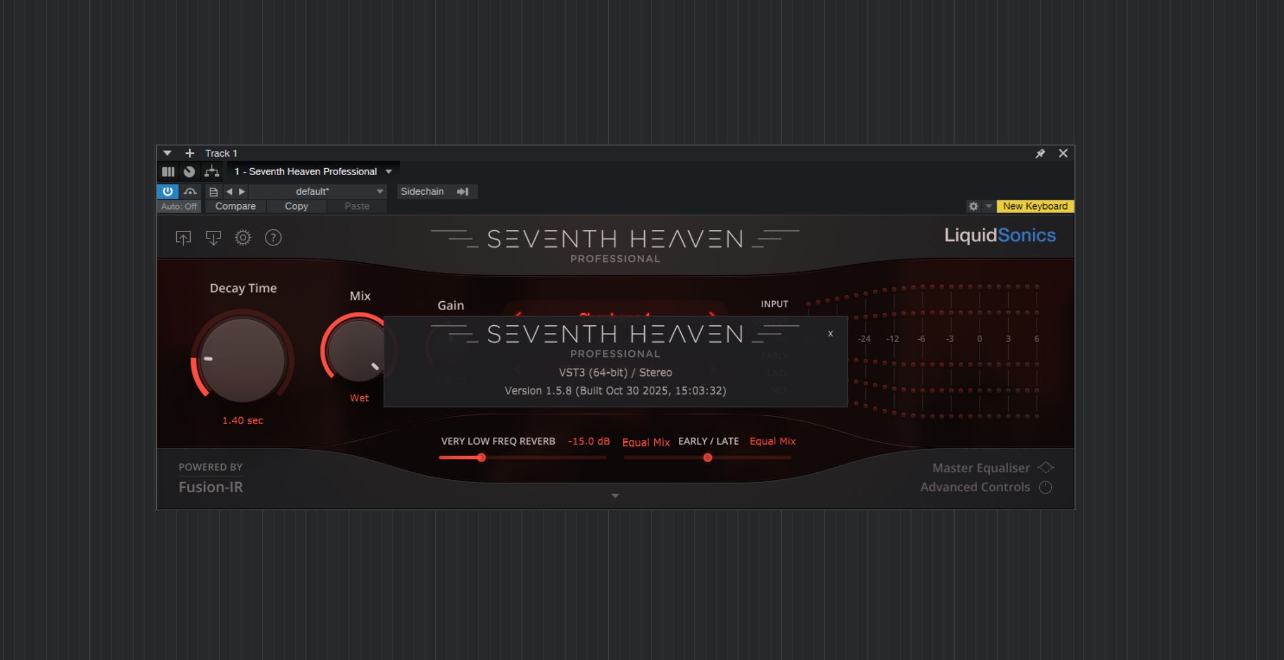1284x660 pixels.
Task: Click the help question mark icon
Action: point(273,238)
